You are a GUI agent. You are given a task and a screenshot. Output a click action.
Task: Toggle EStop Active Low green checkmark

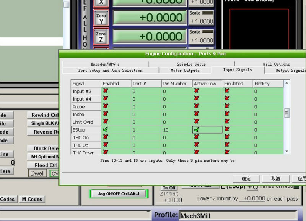coord(197,129)
